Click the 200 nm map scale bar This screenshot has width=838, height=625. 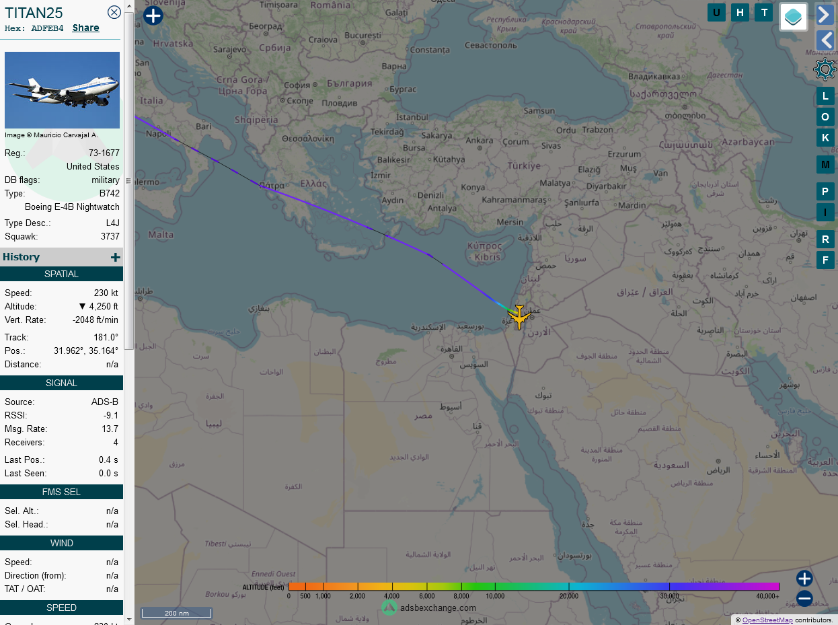pos(176,613)
